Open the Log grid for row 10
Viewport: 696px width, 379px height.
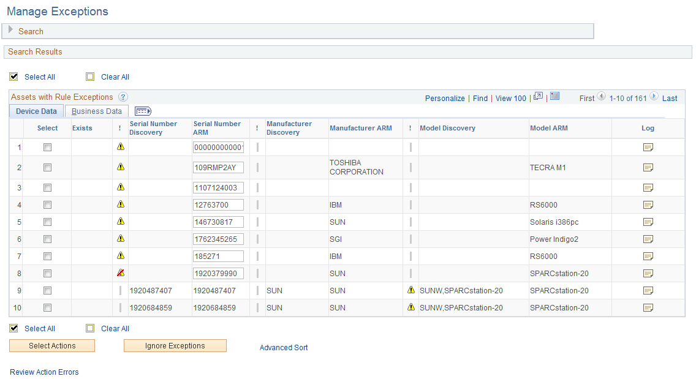648,307
